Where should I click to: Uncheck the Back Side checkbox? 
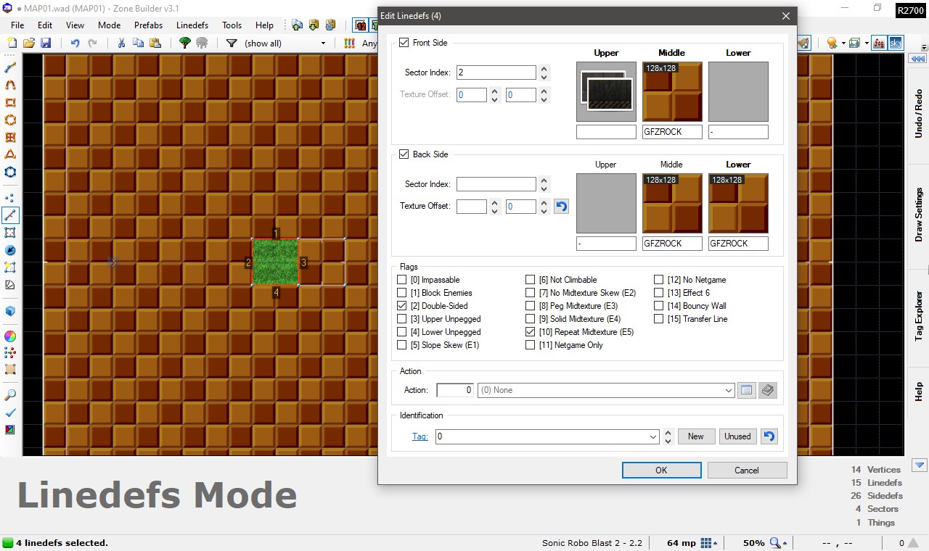click(x=404, y=154)
